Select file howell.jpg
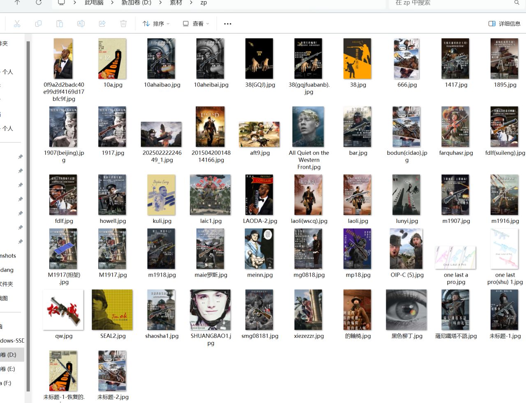Viewport: 526px width, 403px height. (x=113, y=199)
